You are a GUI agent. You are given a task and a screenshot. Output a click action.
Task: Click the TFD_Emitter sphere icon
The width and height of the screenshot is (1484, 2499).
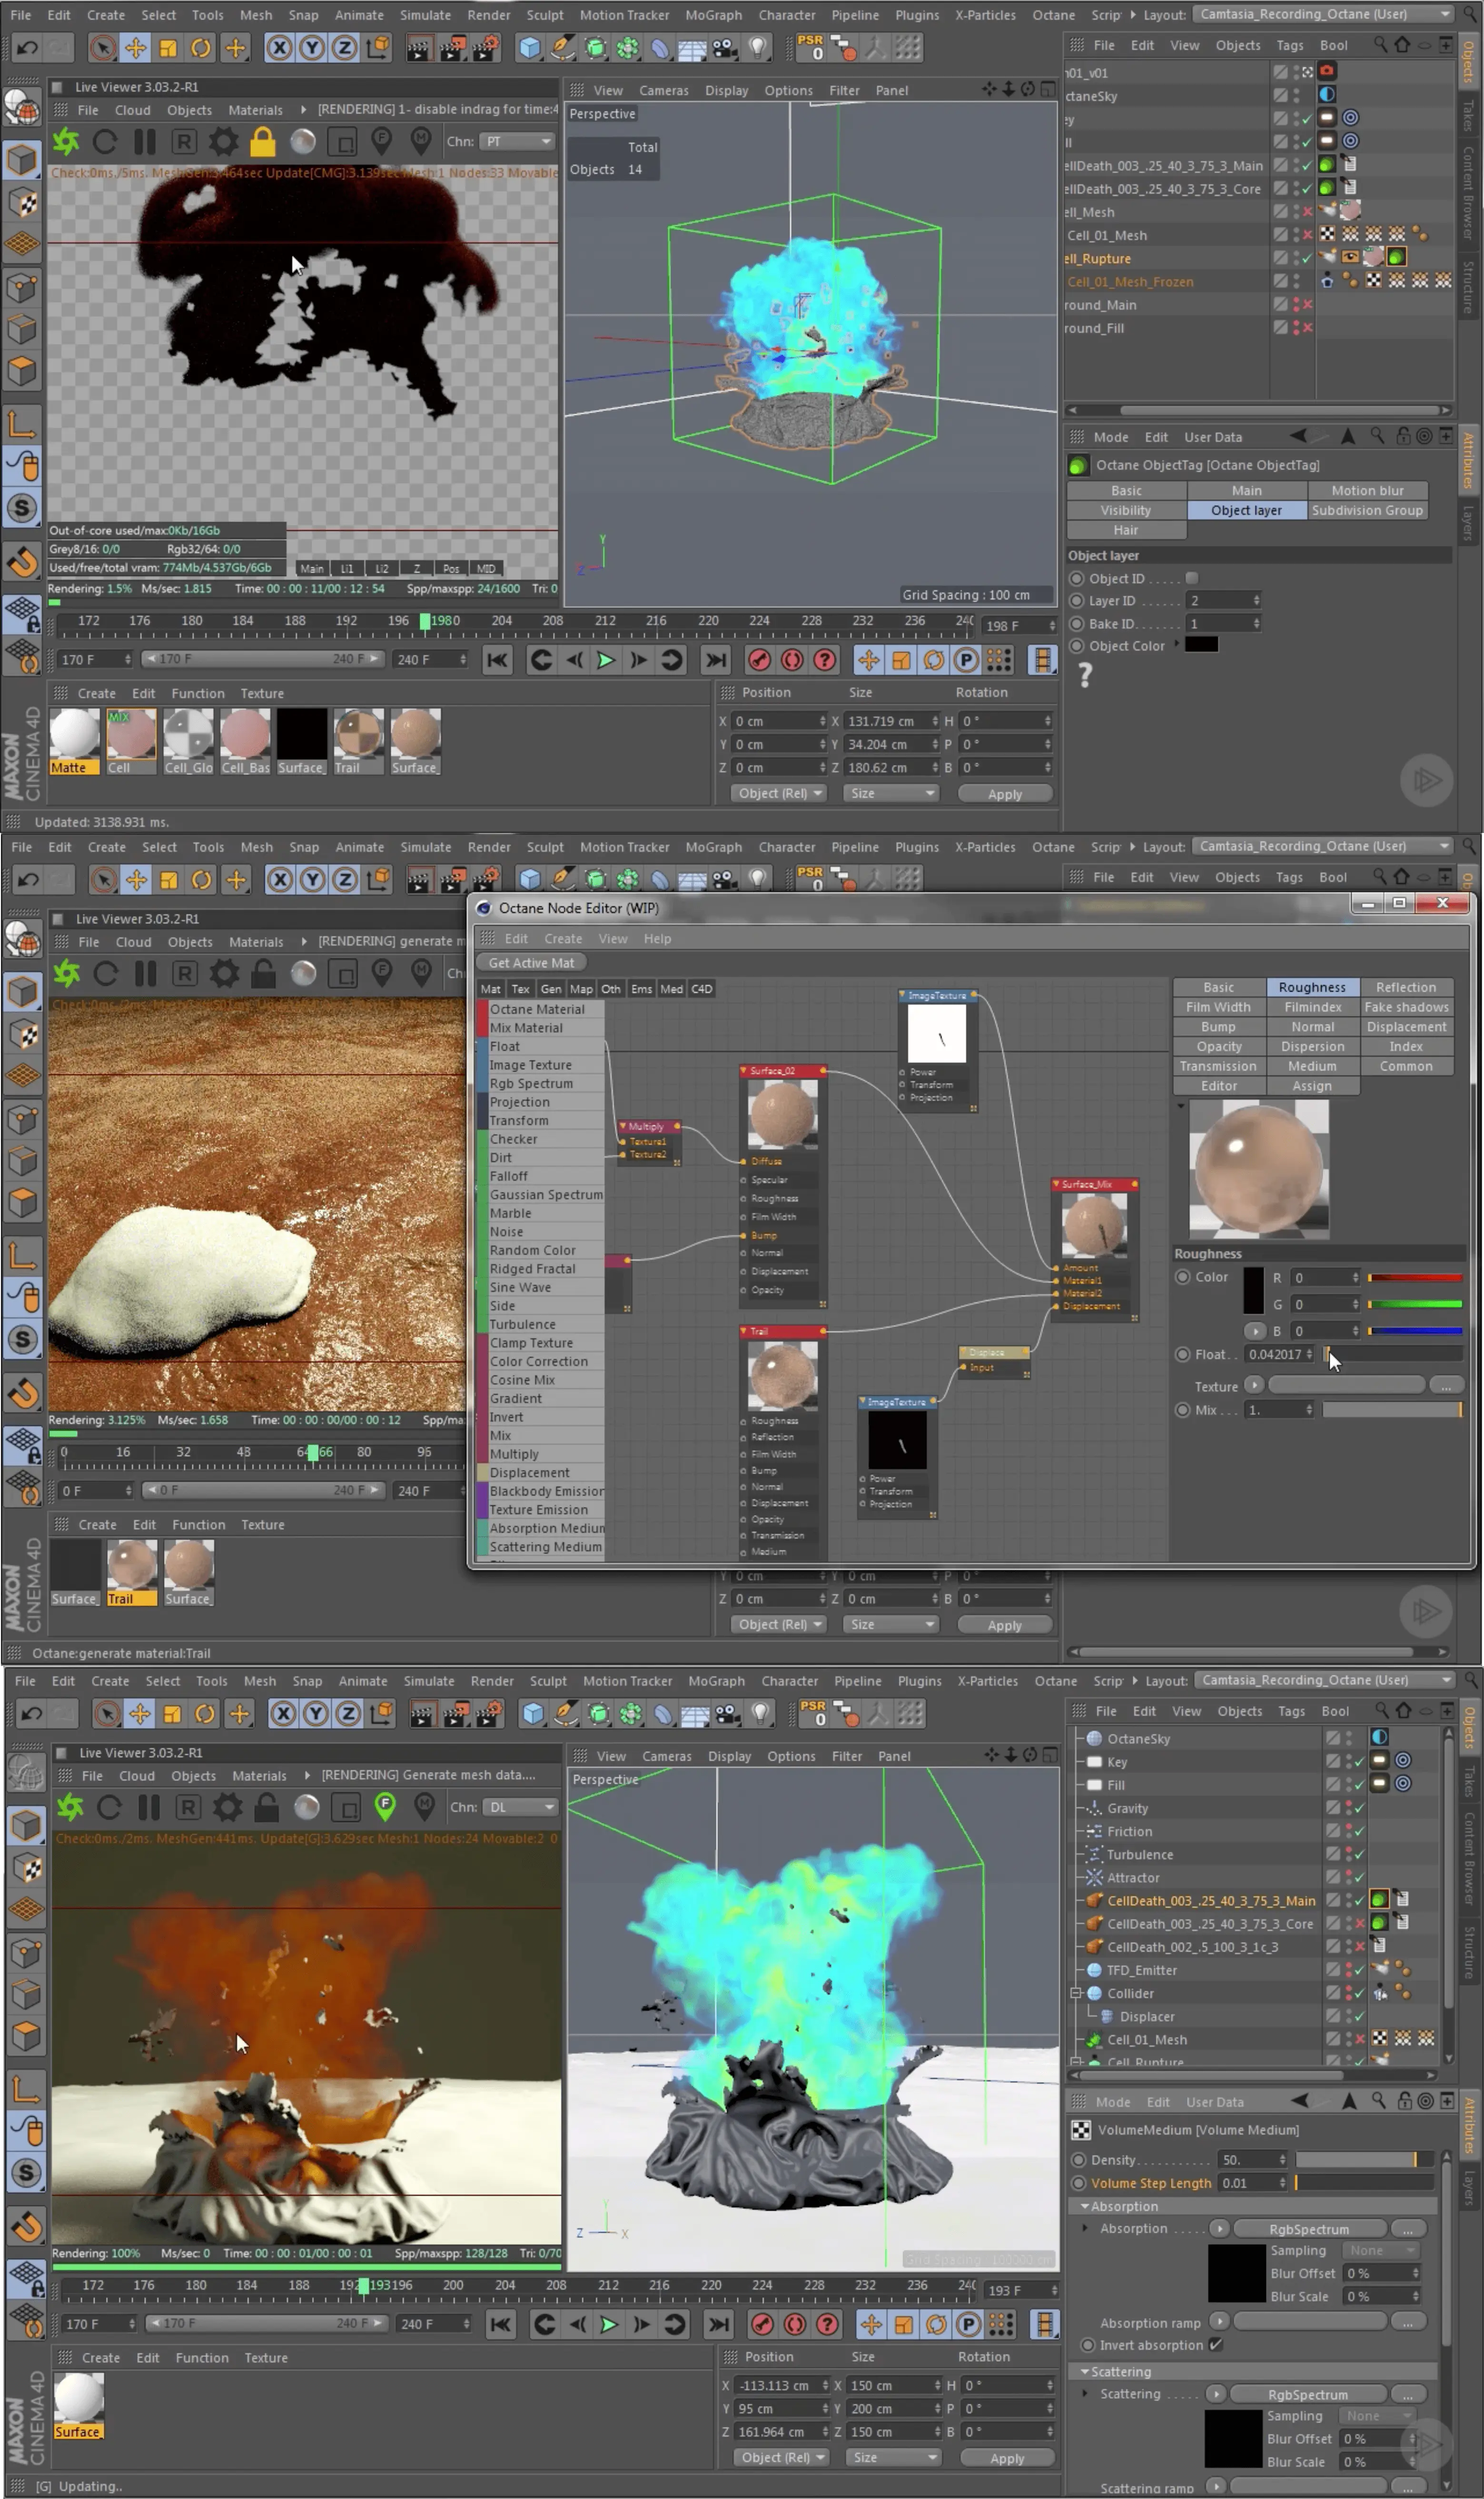(x=1094, y=1970)
